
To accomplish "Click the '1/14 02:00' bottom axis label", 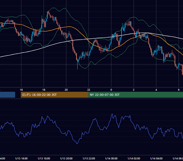I will [134, 158].
